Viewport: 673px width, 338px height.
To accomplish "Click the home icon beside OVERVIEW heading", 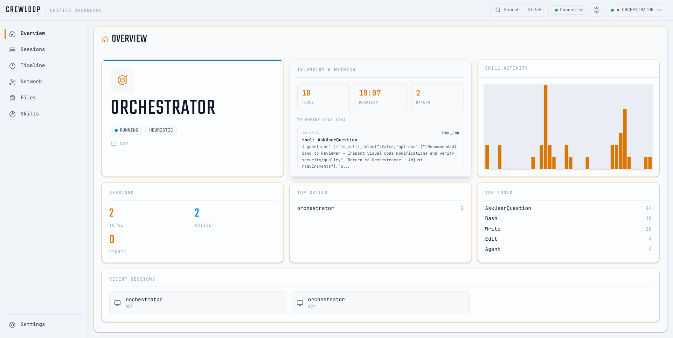I will tap(105, 39).
